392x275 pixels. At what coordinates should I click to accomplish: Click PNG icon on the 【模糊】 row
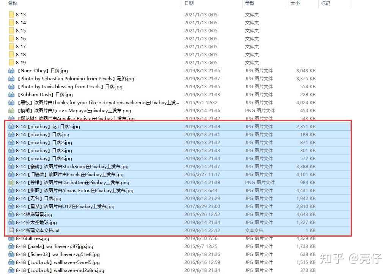[11, 110]
